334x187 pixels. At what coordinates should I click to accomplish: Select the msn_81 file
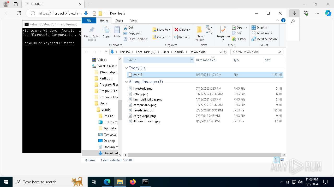pyautogui.click(x=205, y=75)
